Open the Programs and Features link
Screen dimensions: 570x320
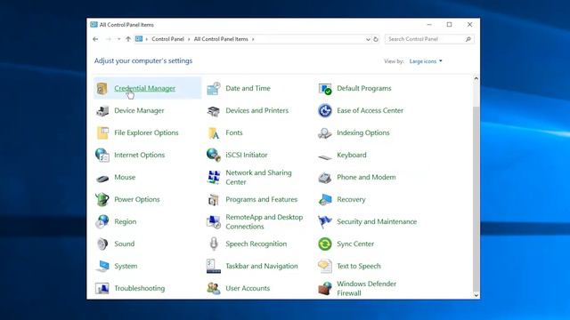pos(261,199)
